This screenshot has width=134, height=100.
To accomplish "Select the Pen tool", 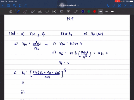I will click(x=18, y=12).
